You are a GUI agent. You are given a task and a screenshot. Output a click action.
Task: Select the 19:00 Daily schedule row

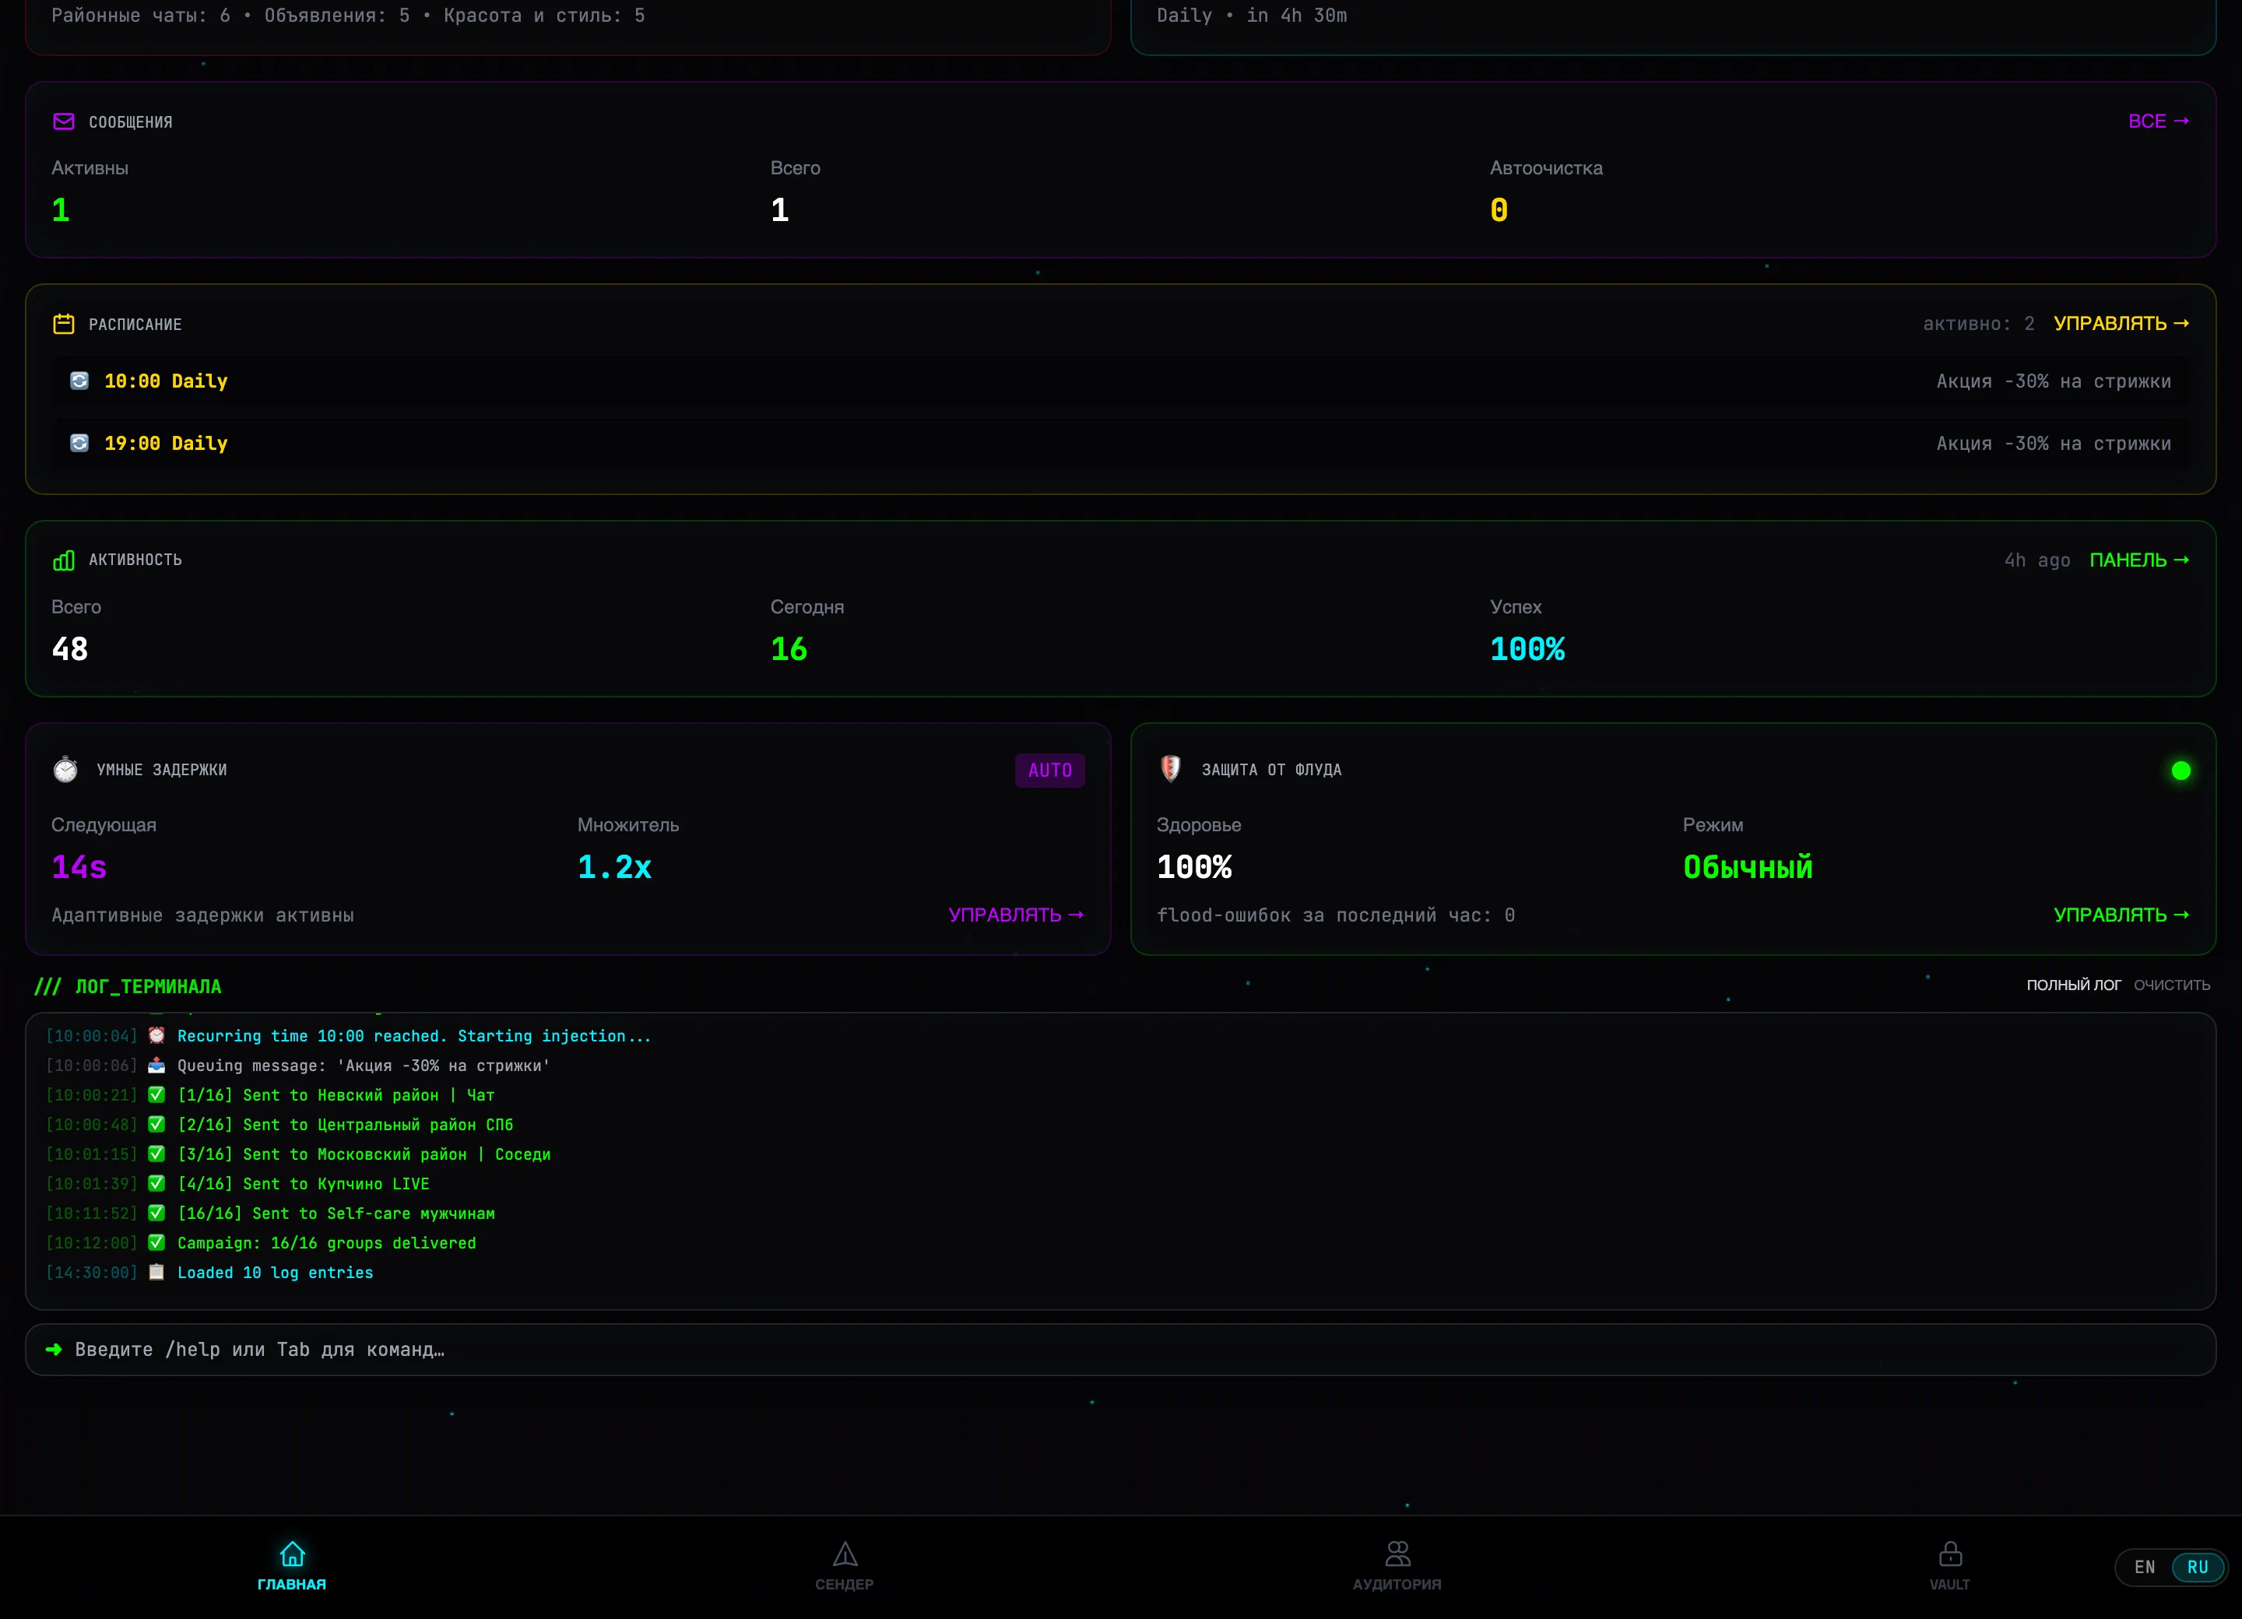[x=1120, y=443]
